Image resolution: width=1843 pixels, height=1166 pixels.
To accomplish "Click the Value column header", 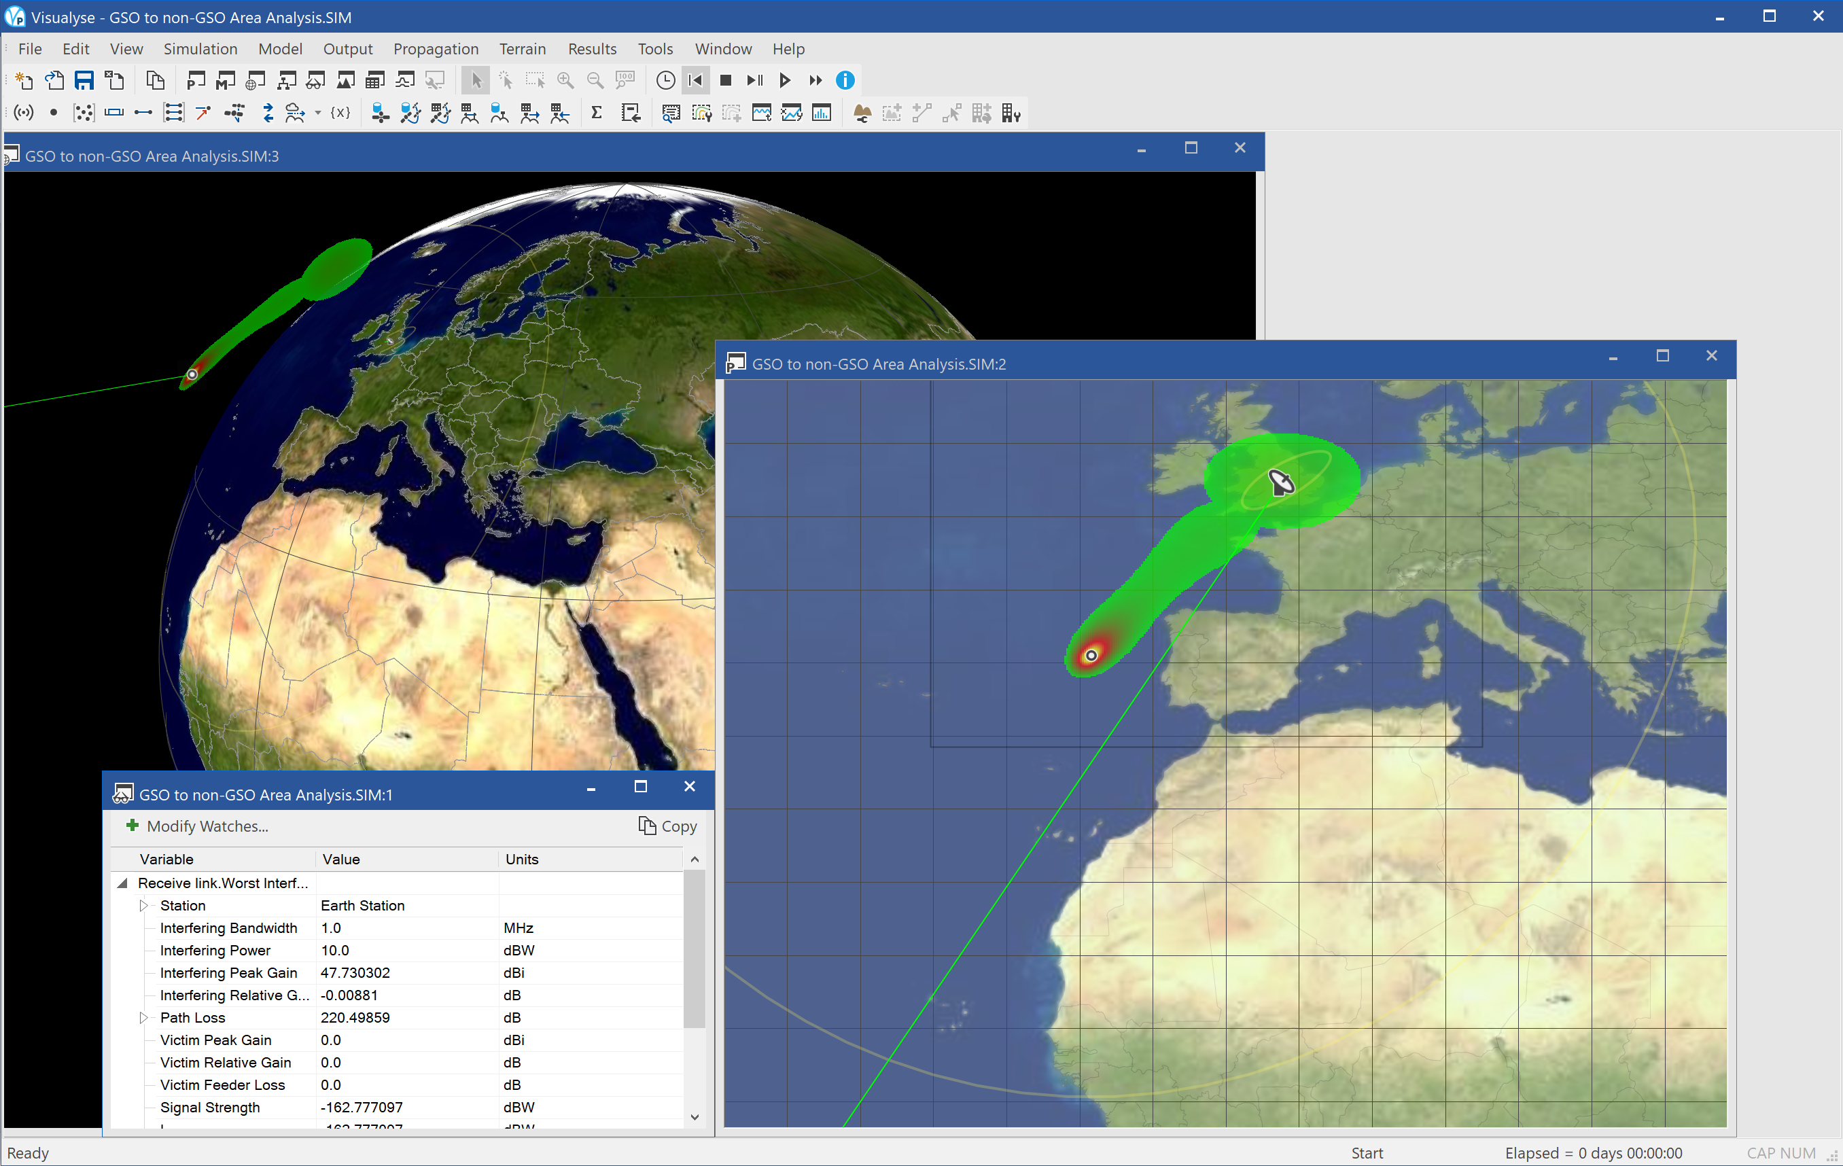I will pos(407,859).
